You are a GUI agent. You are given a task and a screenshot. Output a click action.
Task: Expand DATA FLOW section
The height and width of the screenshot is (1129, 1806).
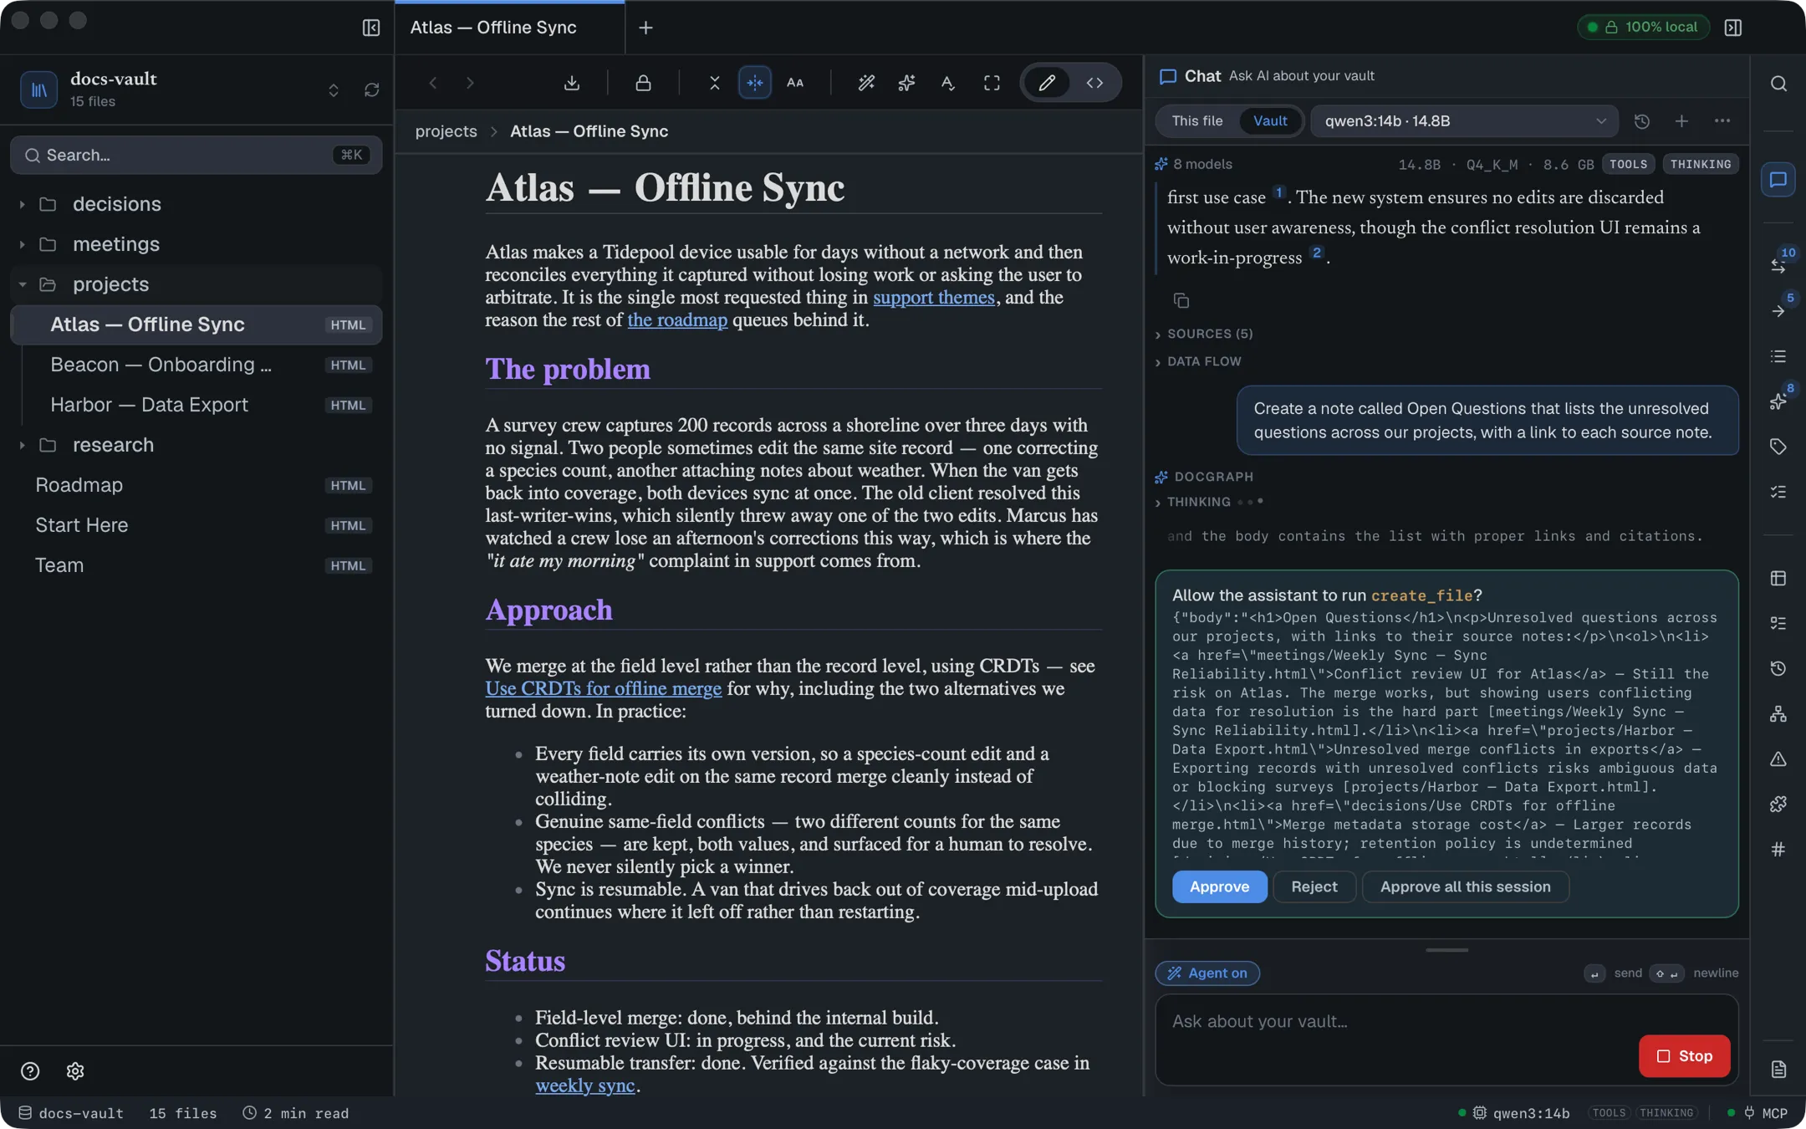1197,361
